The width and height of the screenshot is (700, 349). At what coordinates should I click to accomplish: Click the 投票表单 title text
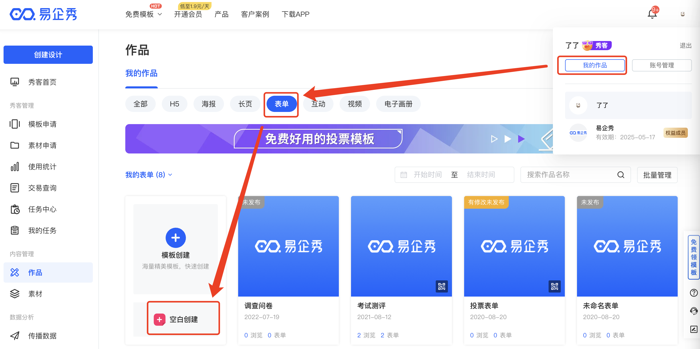tap(484, 306)
